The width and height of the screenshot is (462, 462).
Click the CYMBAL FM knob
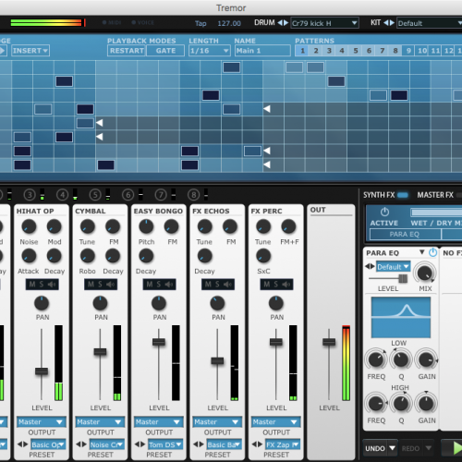point(113,226)
